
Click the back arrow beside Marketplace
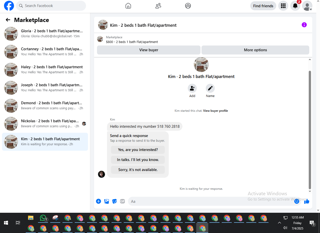click(8, 20)
